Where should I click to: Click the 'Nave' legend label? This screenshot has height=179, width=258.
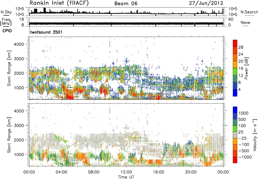click(245, 22)
